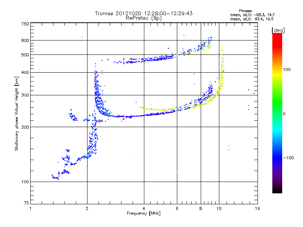Click the colorbar '100' tick label
303x227 pixels.
click(287, 70)
